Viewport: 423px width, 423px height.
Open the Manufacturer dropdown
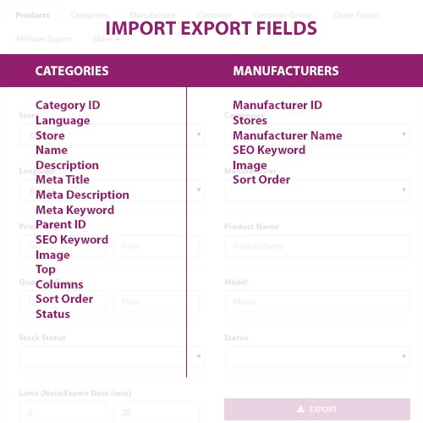point(317,190)
